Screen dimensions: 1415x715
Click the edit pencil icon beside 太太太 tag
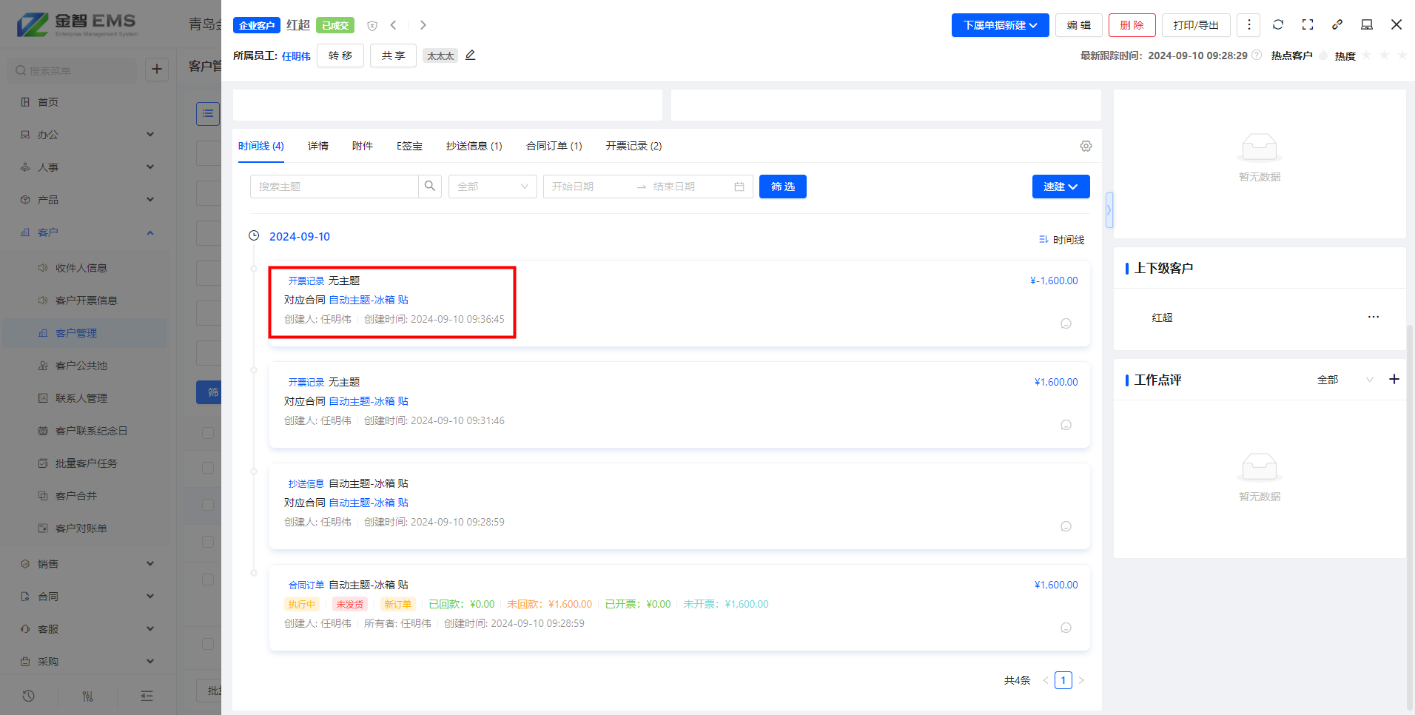pos(471,56)
